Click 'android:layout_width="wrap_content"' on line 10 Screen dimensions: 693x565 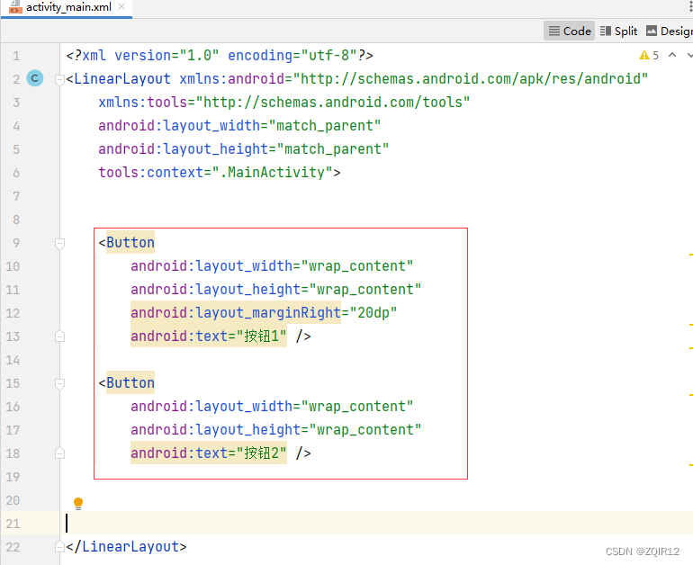point(272,266)
